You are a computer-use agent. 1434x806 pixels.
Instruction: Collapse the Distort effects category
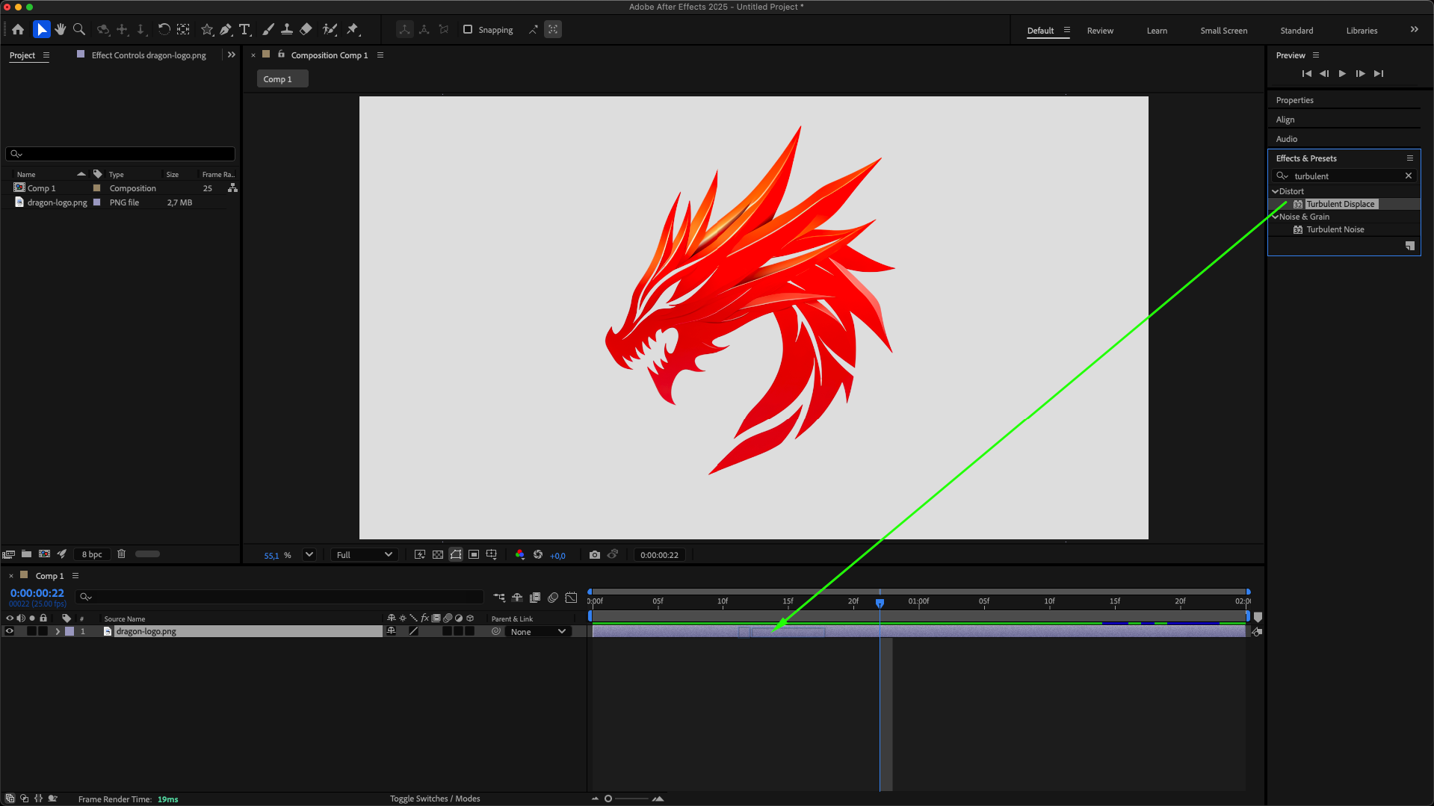[x=1276, y=191]
